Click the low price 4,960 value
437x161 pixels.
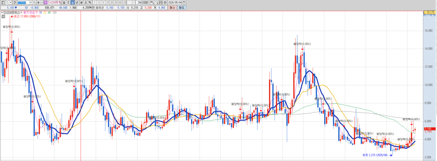click(x=162, y=8)
